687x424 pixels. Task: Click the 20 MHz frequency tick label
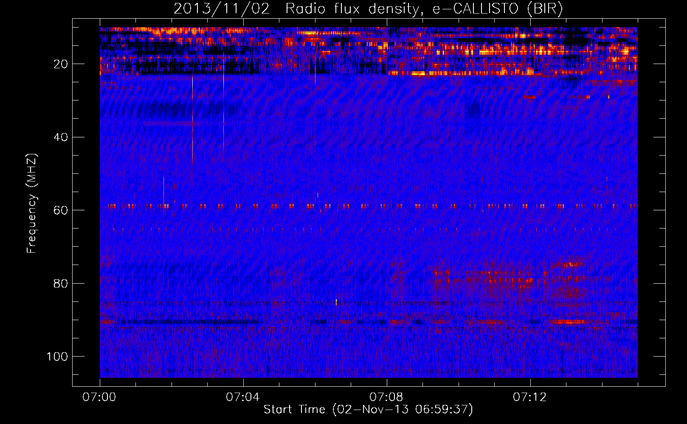point(61,64)
